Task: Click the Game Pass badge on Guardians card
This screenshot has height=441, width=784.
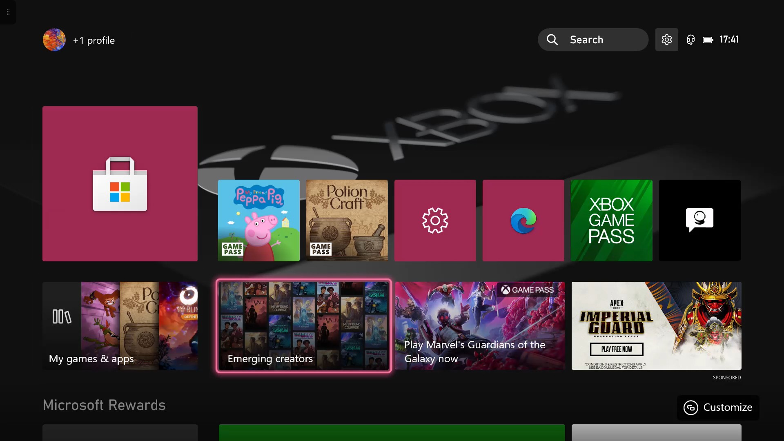Action: tap(528, 290)
